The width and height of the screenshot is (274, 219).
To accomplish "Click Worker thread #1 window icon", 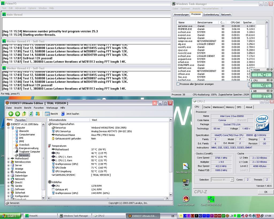I will [4, 41].
